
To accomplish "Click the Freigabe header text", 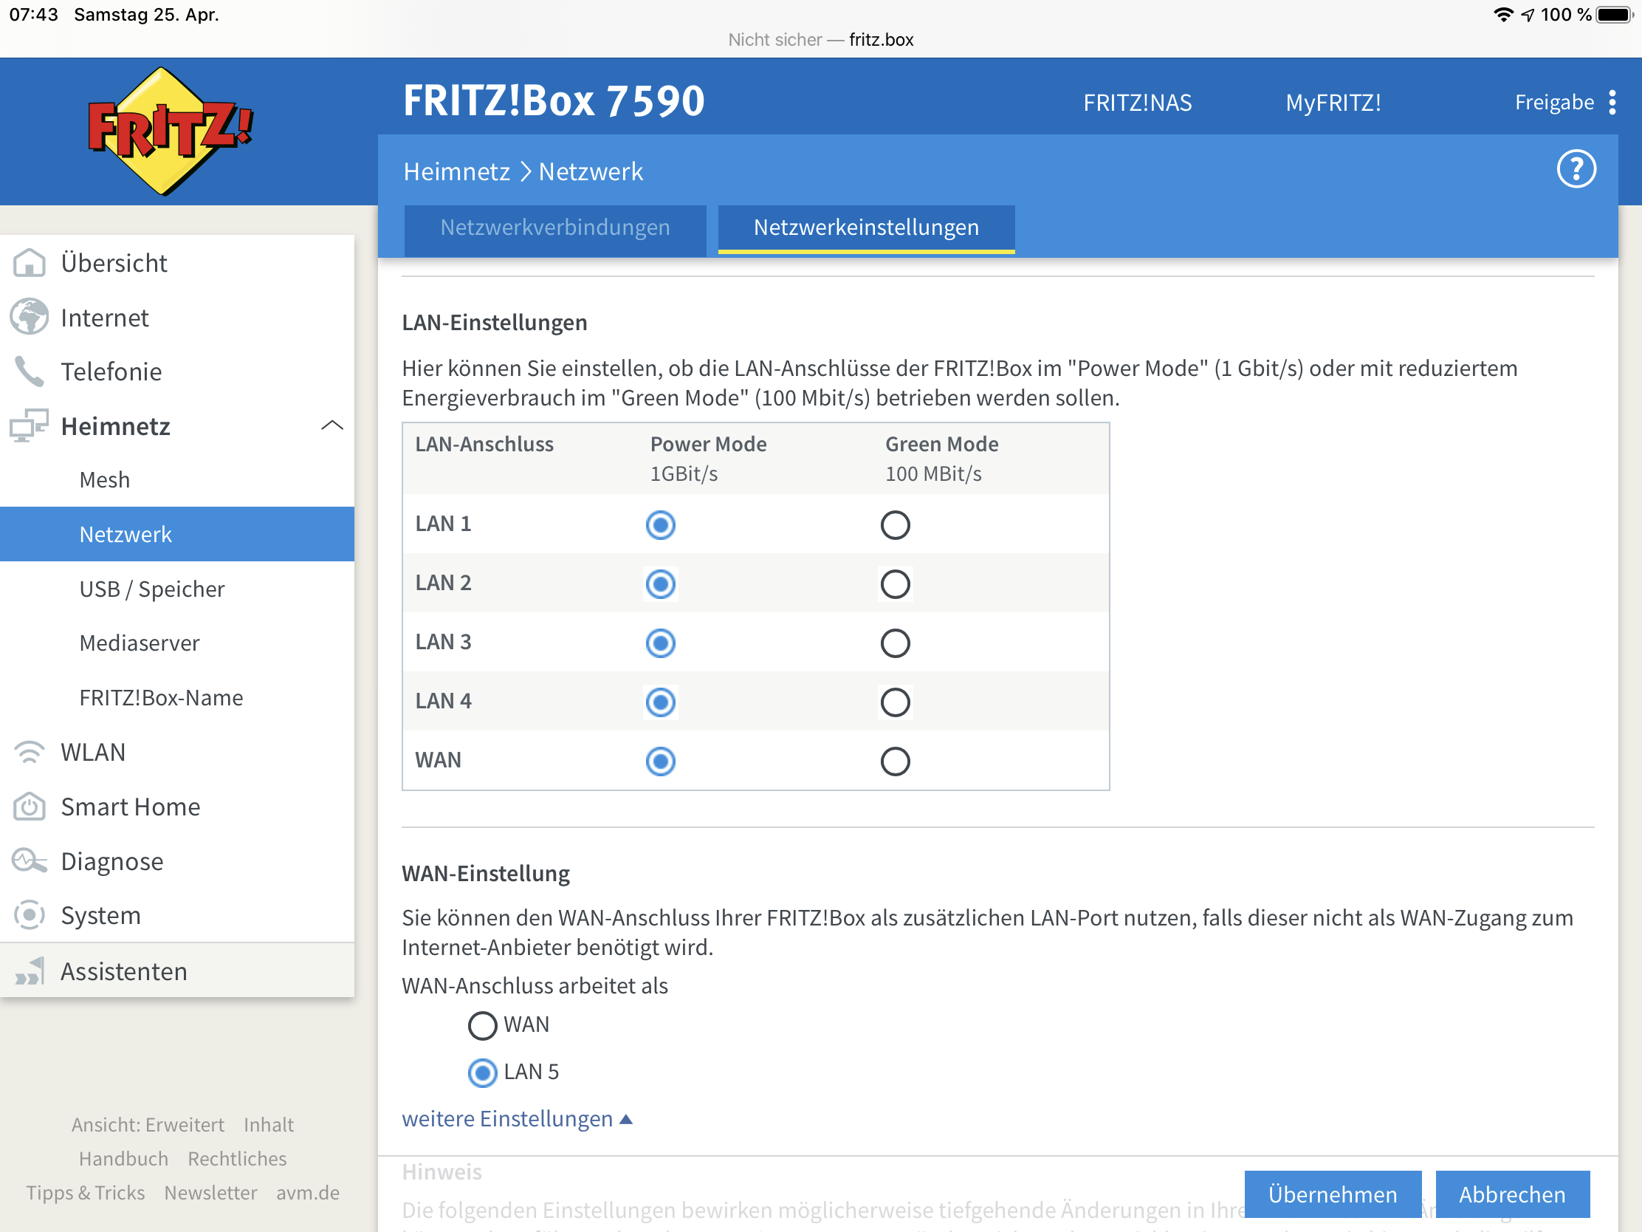I will tap(1553, 103).
